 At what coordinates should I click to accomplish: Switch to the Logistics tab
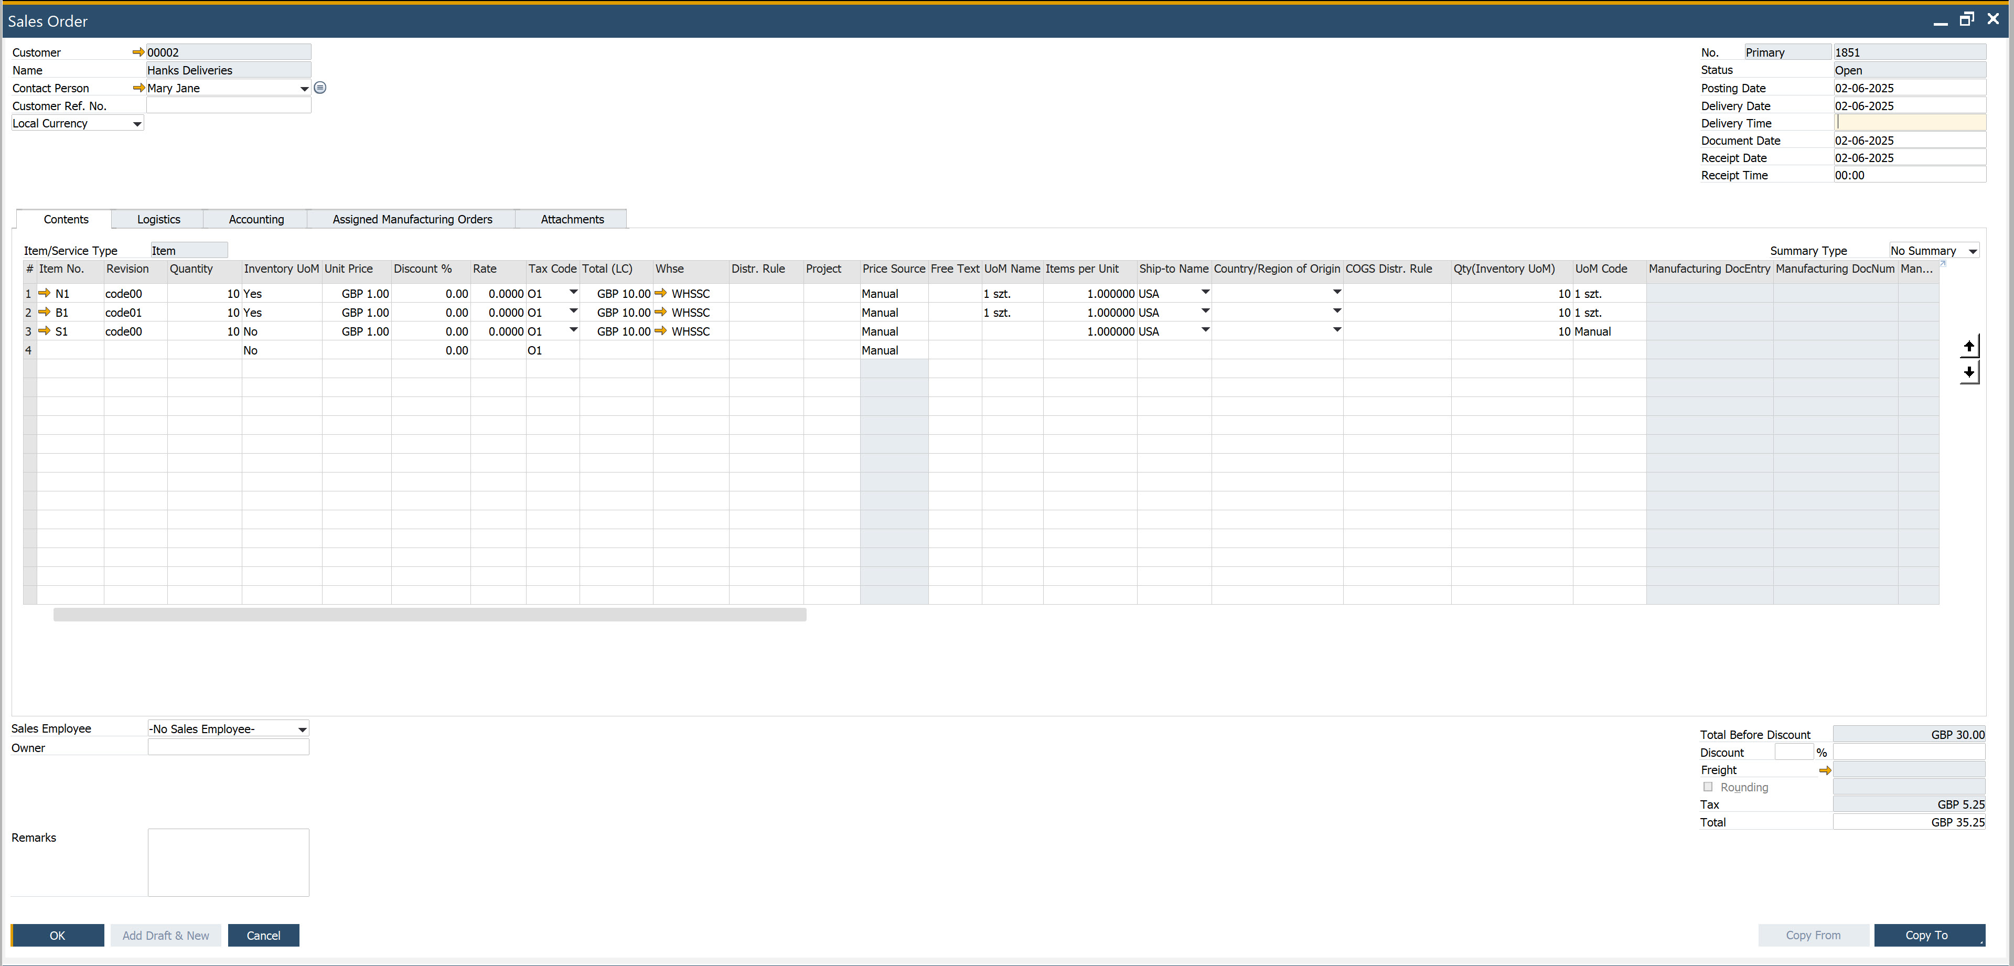coord(158,220)
